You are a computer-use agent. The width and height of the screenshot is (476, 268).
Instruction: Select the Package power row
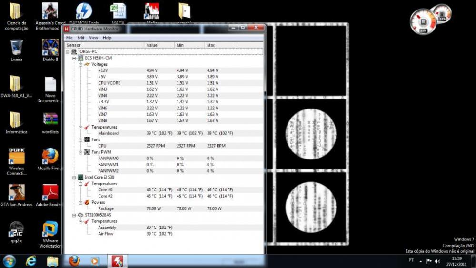pyautogui.click(x=106, y=208)
